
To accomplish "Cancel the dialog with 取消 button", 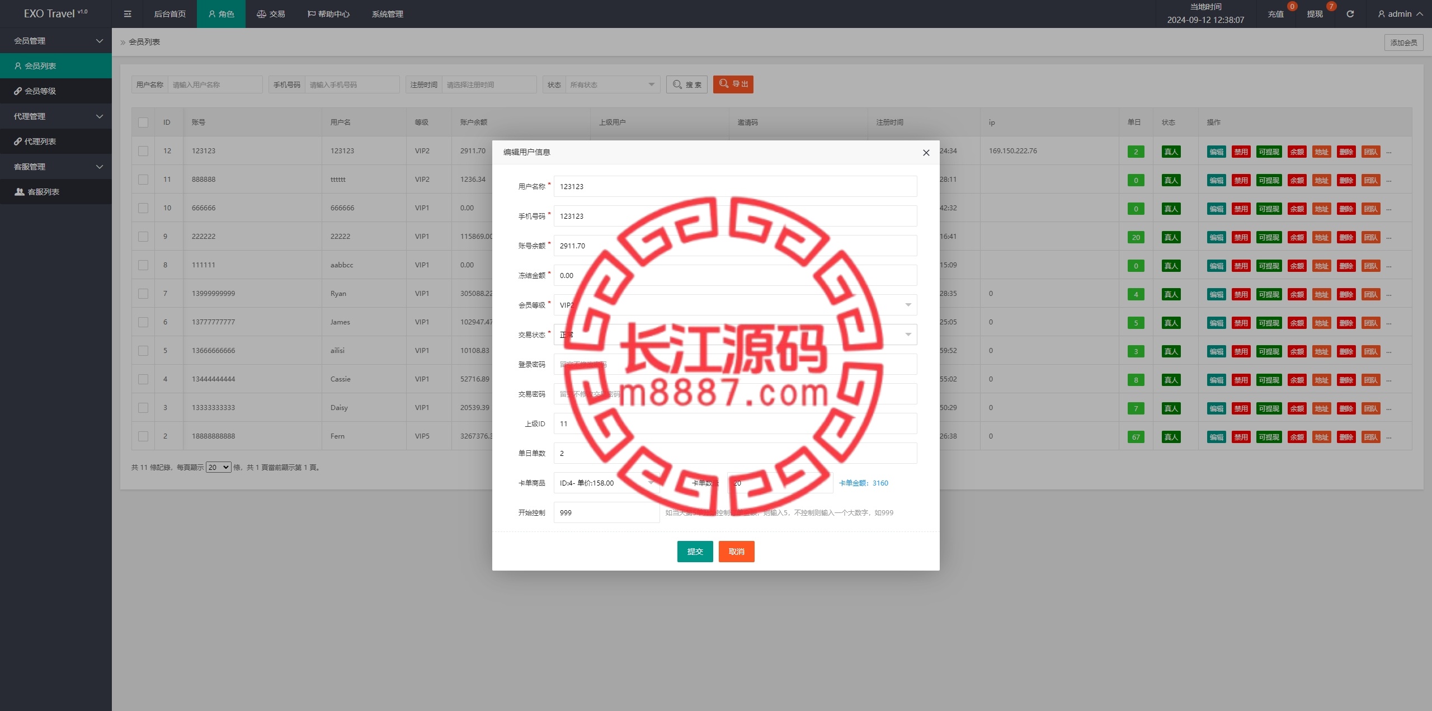I will 736,552.
